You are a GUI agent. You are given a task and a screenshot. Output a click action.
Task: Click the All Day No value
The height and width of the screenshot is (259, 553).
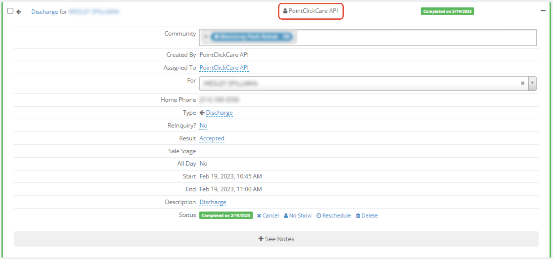point(203,163)
